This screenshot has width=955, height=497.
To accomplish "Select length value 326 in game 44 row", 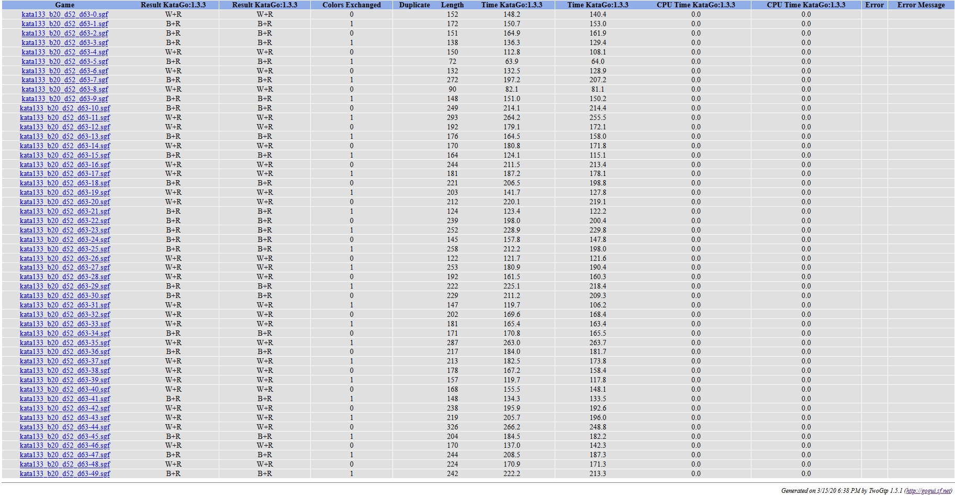I will coord(453,427).
